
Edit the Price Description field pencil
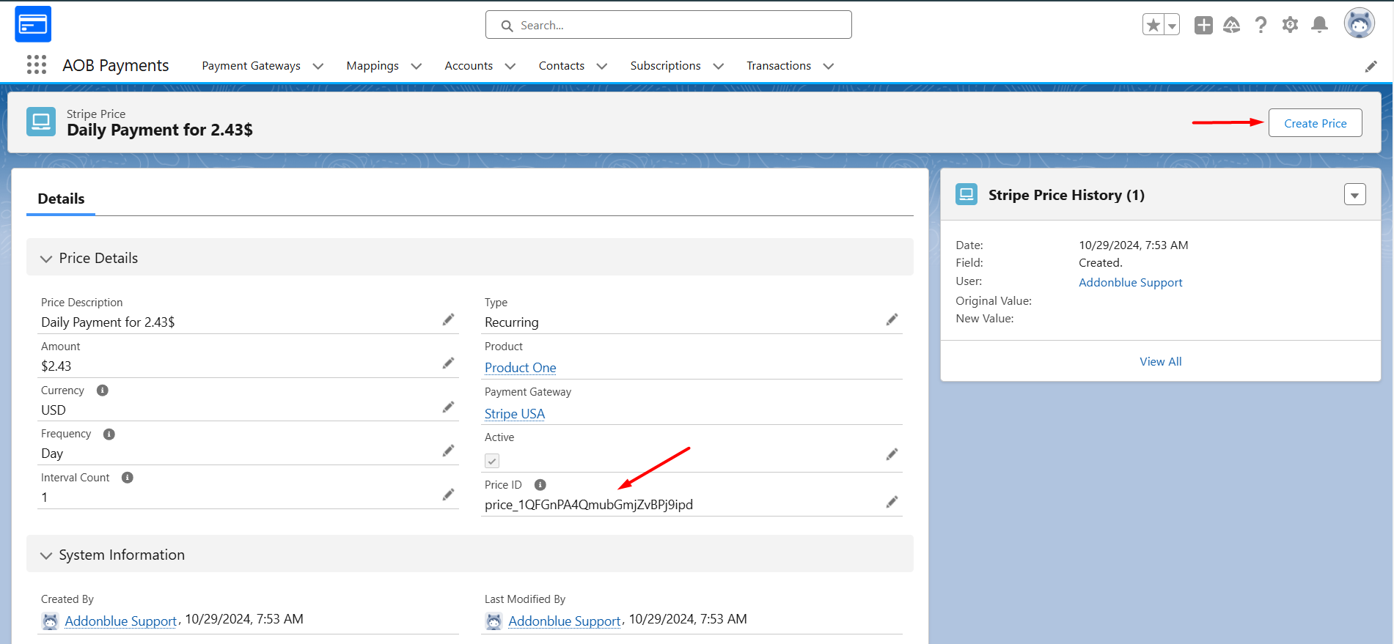(x=448, y=319)
